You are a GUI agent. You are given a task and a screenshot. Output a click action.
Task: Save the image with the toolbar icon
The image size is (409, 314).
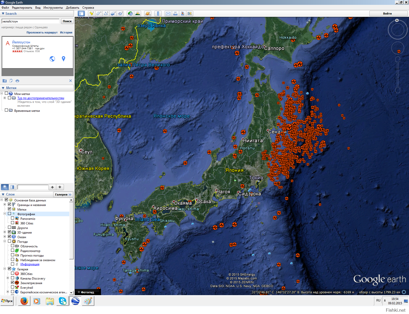click(182, 14)
